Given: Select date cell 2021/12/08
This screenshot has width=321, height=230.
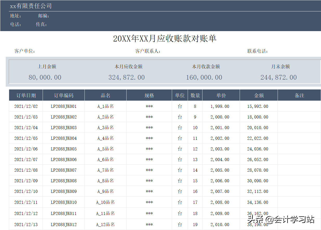Looking at the screenshot, I should [26, 170].
